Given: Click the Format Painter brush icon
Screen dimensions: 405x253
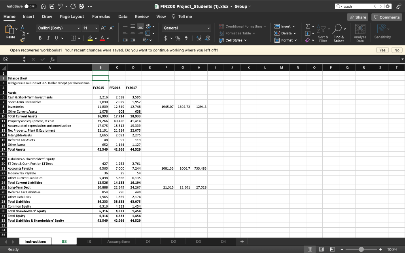Looking at the screenshot, I should point(22,40).
